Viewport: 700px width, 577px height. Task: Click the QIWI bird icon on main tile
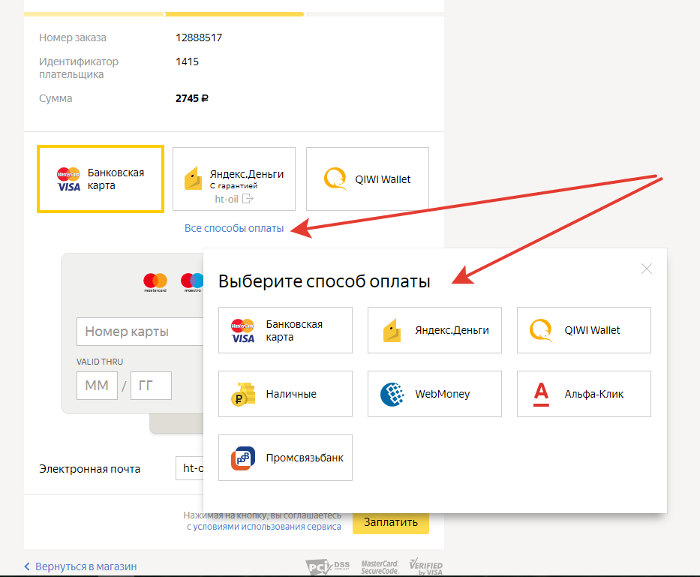[x=335, y=179]
